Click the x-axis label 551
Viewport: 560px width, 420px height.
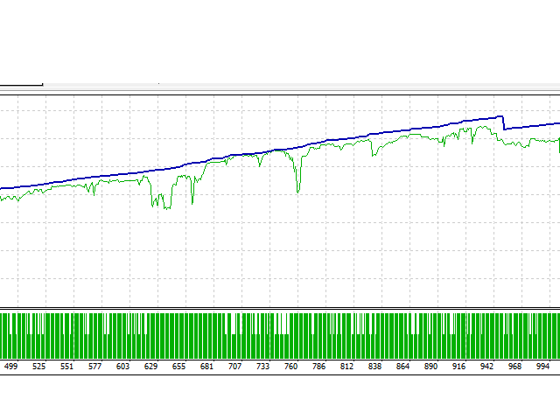point(66,367)
